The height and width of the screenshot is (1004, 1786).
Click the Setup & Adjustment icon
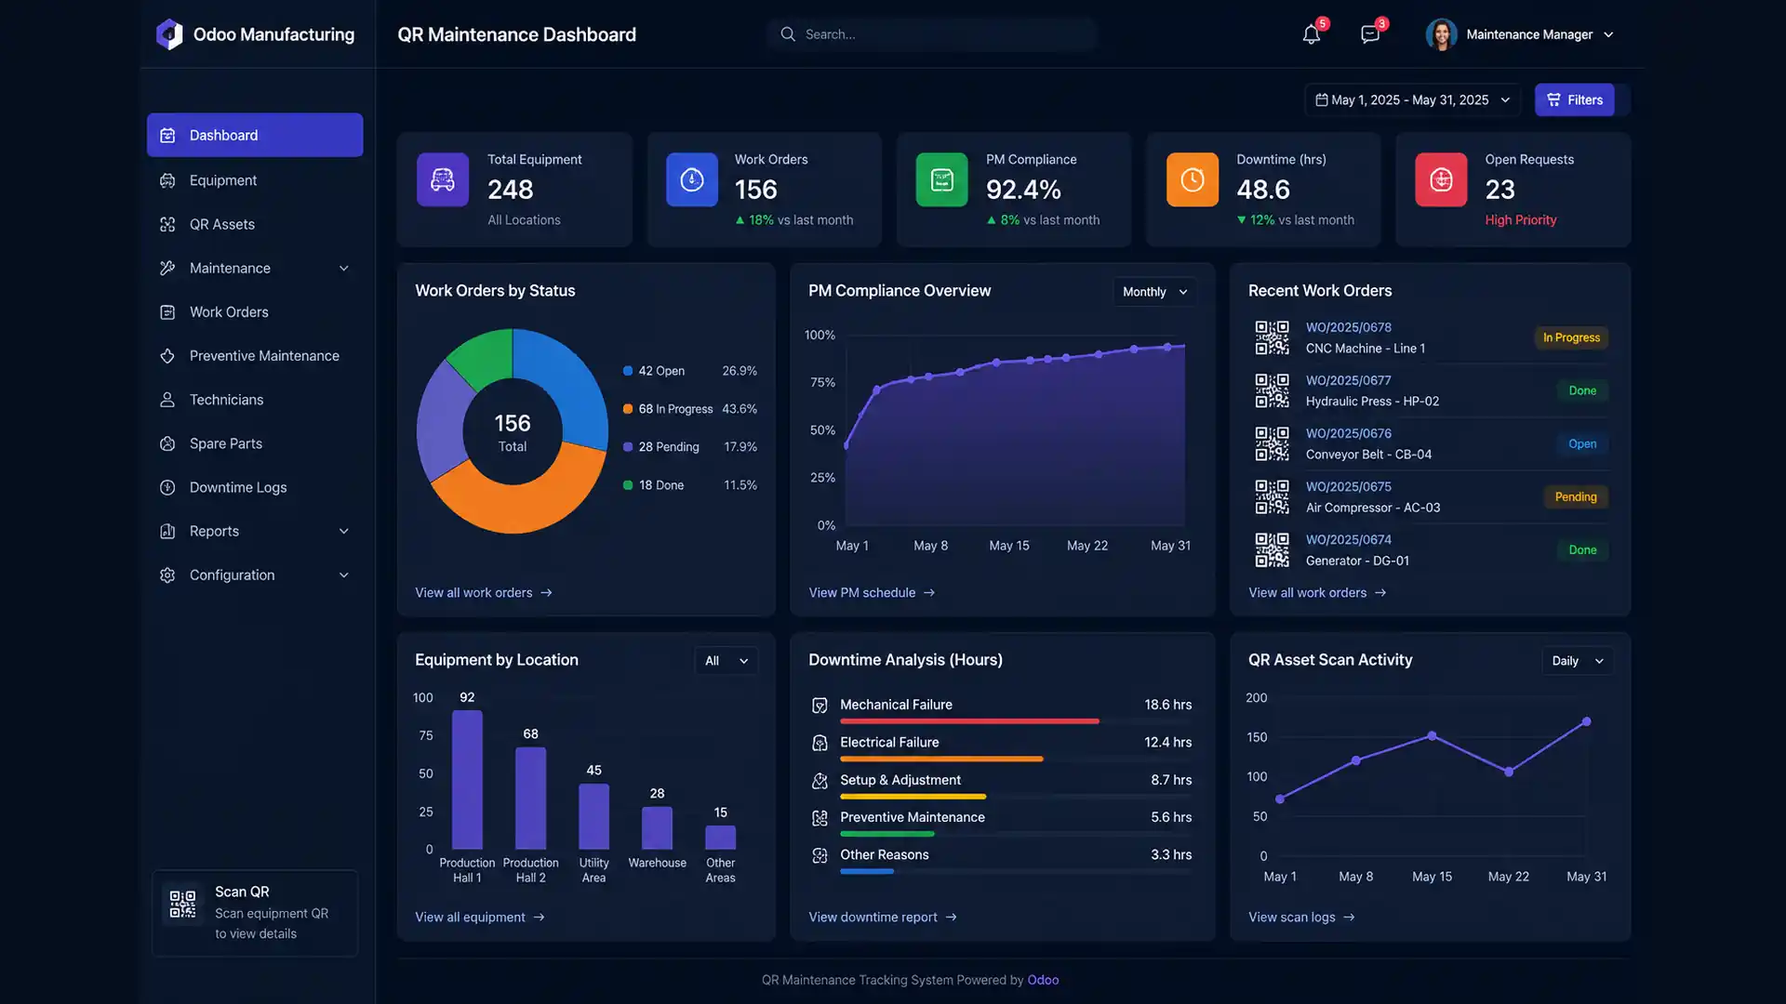pos(820,781)
